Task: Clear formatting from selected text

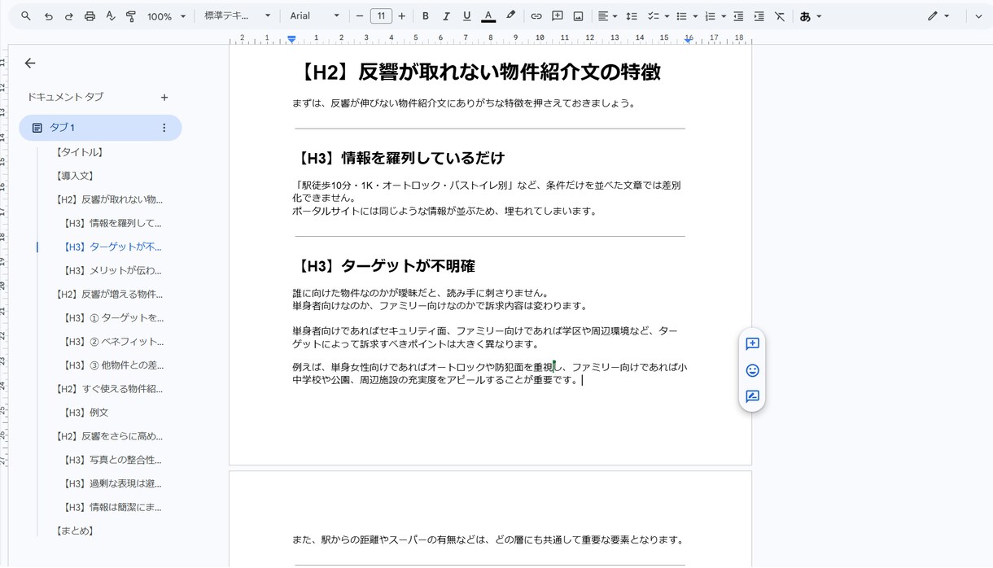Action: 780,16
